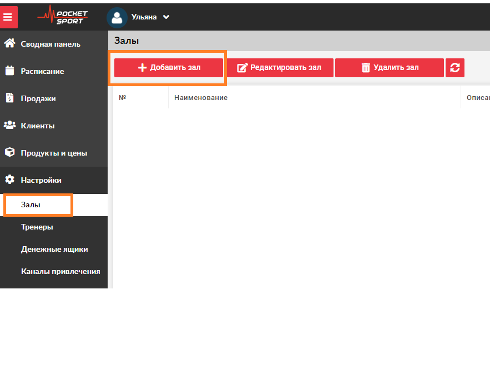Open the Залы submenu item
Image resolution: width=490 pixels, height=379 pixels.
coord(31,205)
